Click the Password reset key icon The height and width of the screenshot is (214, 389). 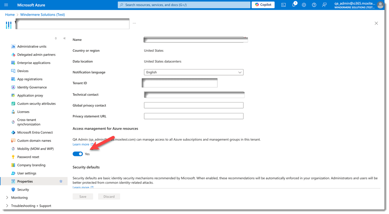[x=13, y=157]
